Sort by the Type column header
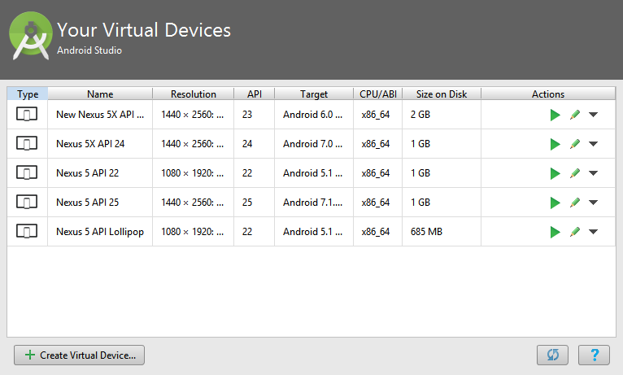 28,94
